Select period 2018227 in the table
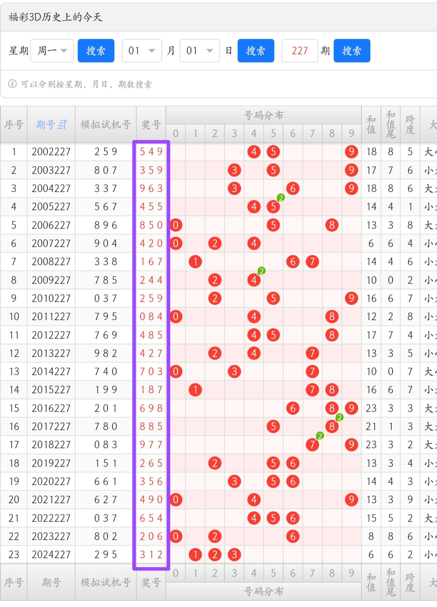Screen dimensions: 437x607 pos(51,445)
